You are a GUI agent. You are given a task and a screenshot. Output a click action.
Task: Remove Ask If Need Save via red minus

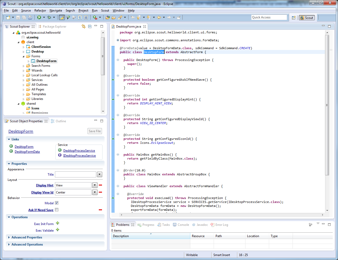[100, 210]
